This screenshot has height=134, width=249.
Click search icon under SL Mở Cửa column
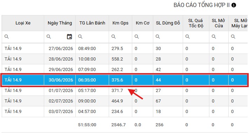(x=214, y=37)
